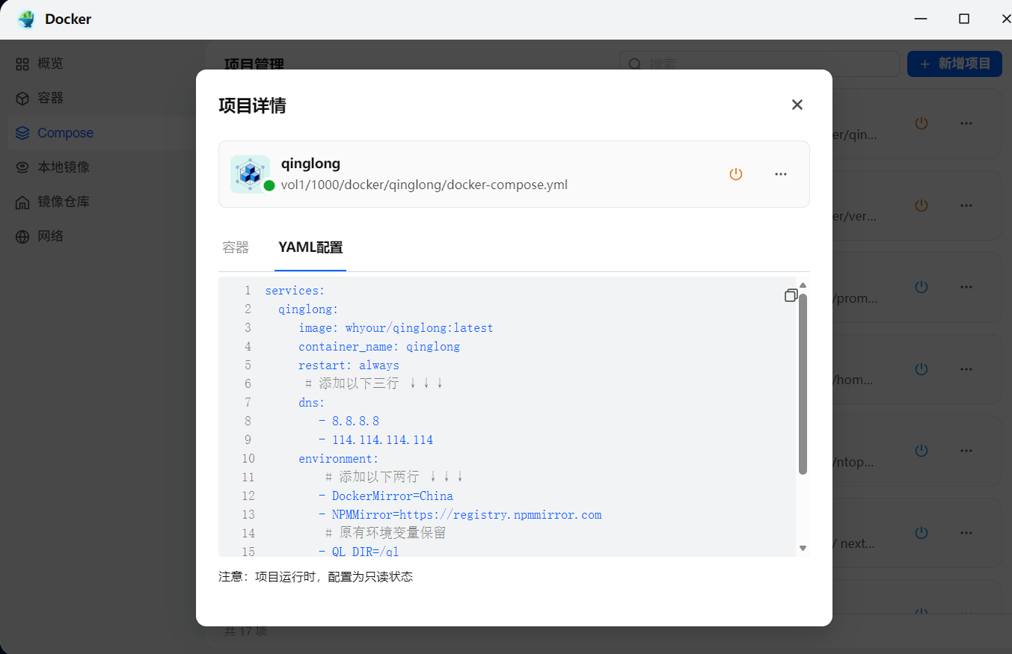Click the note '注意：项目运行时，配置为只读状态'
This screenshot has height=654, width=1012.
(316, 577)
